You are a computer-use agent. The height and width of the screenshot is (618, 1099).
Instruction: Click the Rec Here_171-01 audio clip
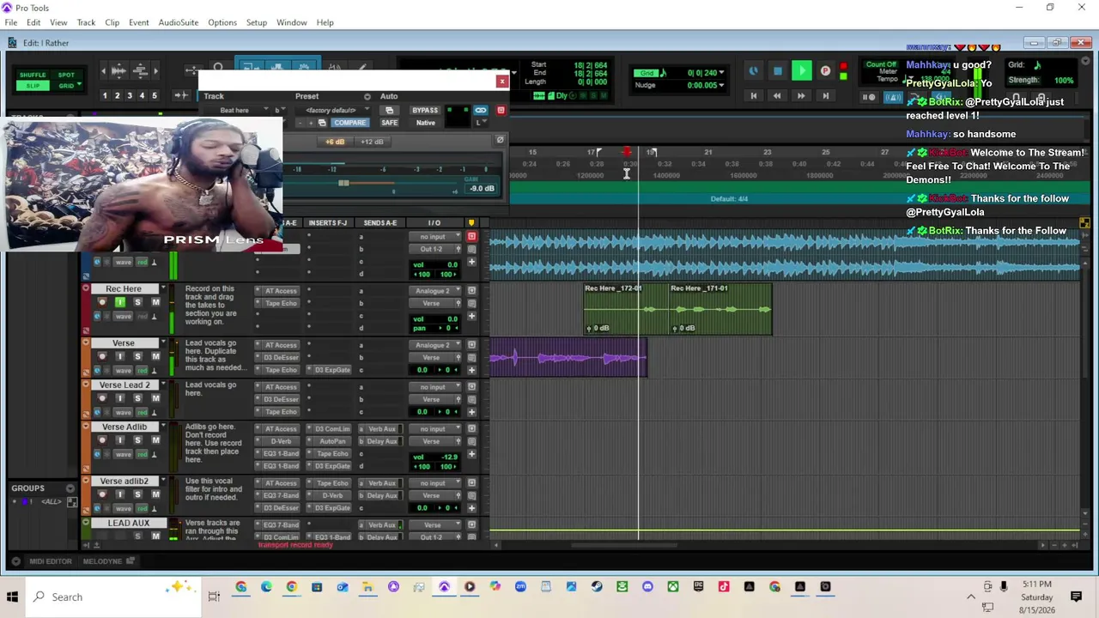tap(720, 309)
